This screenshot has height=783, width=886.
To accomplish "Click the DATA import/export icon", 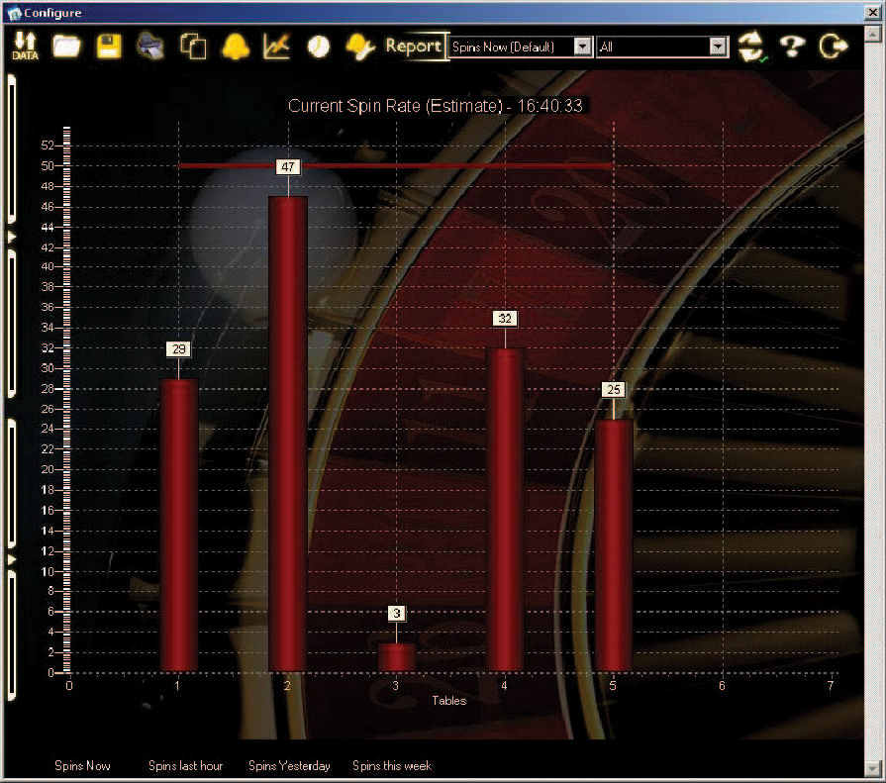I will tap(25, 47).
